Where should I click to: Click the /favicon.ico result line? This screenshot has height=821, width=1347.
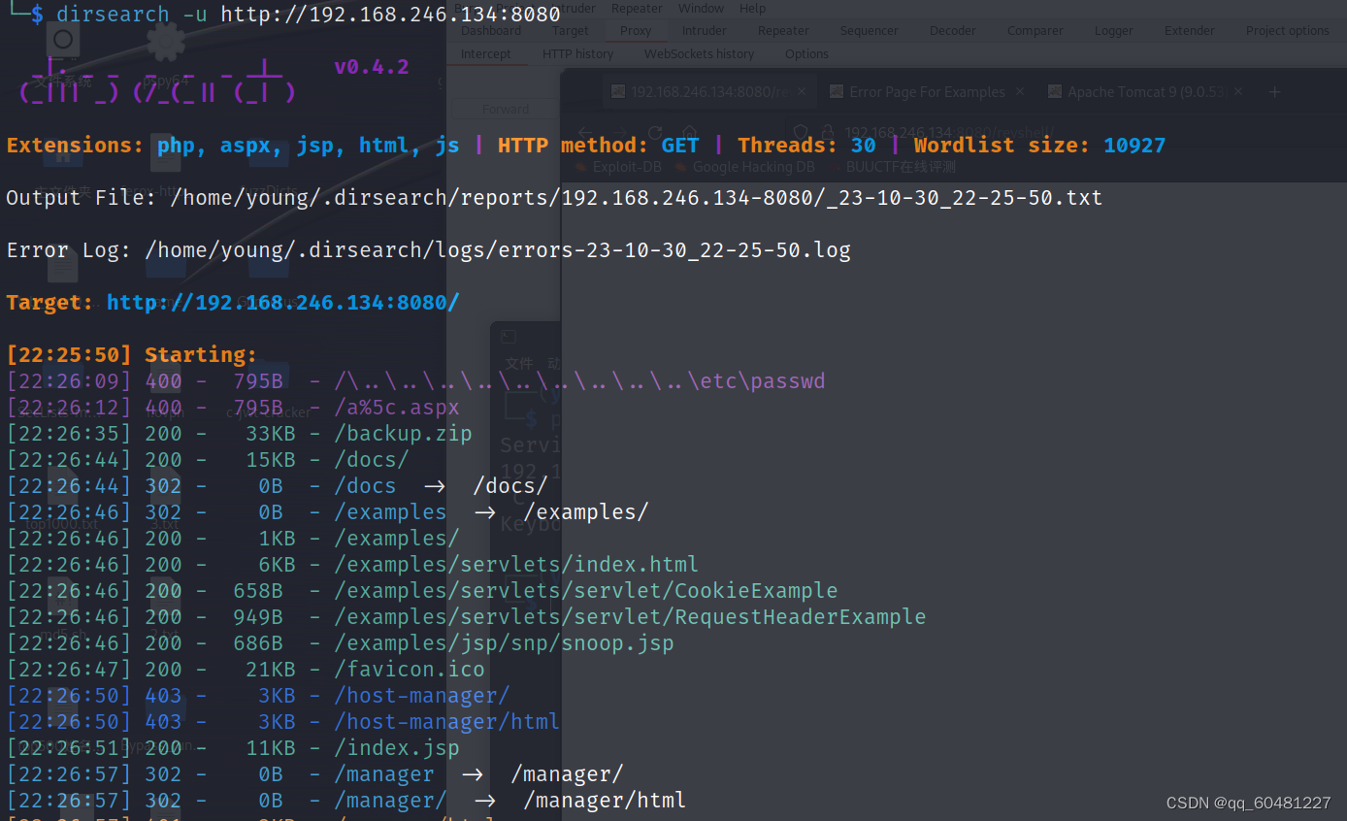246,670
